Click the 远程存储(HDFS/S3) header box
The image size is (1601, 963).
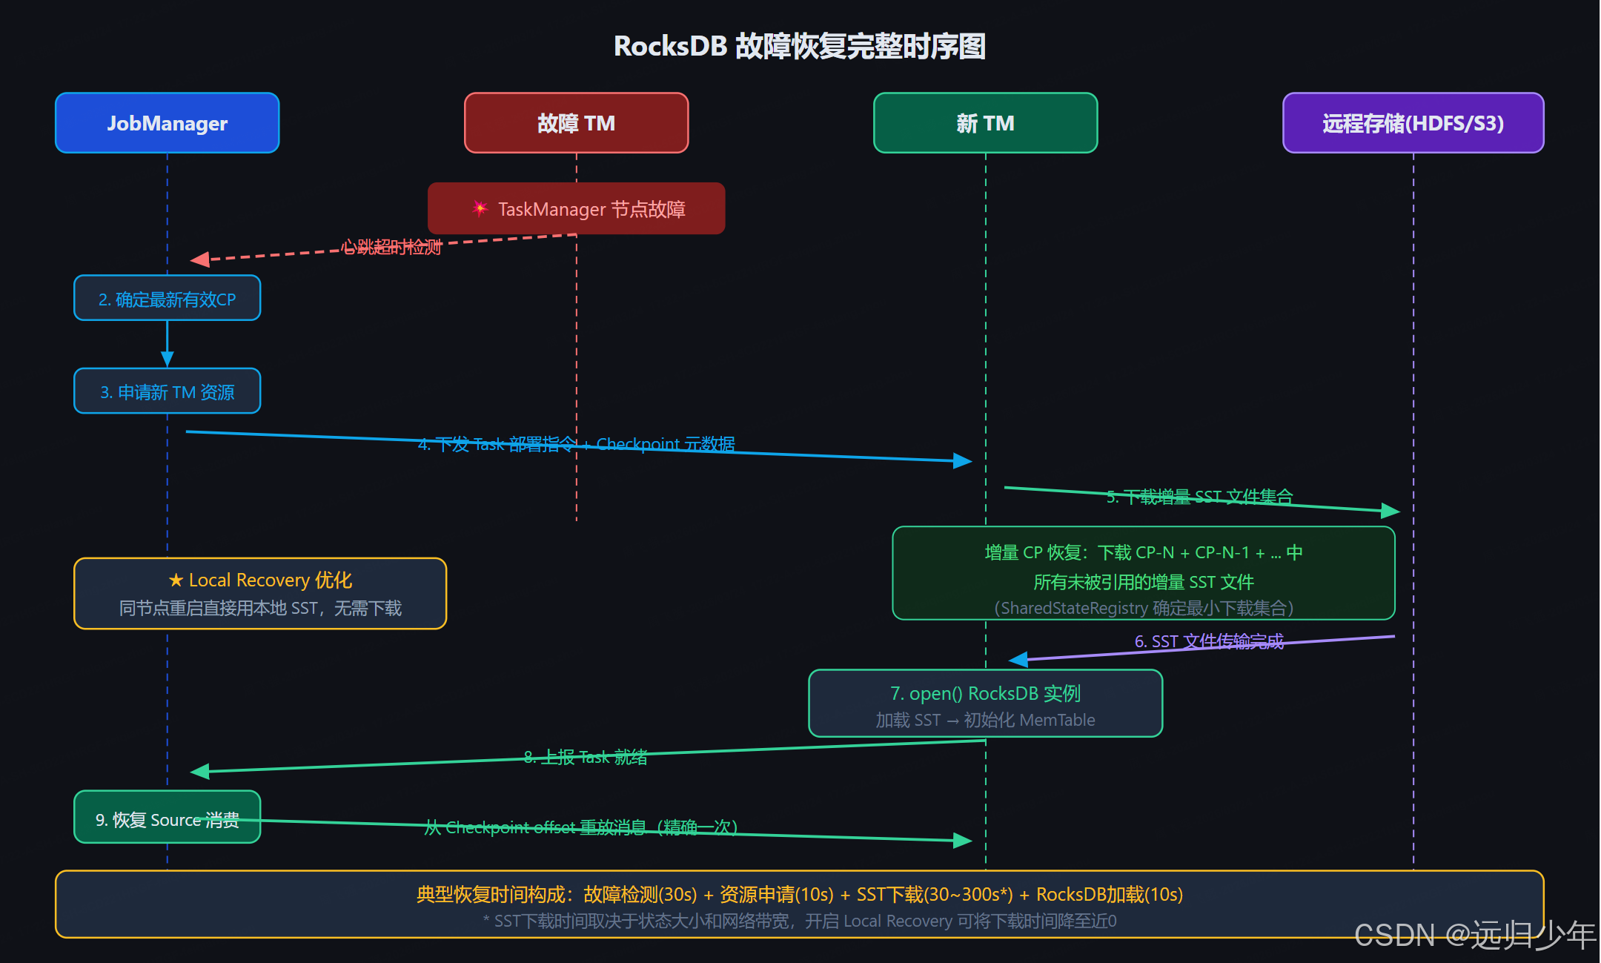click(x=1413, y=123)
